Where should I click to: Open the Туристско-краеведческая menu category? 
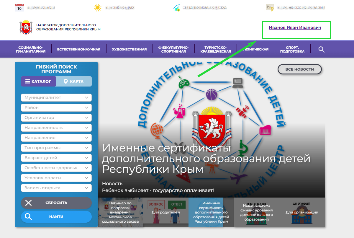[216, 49]
